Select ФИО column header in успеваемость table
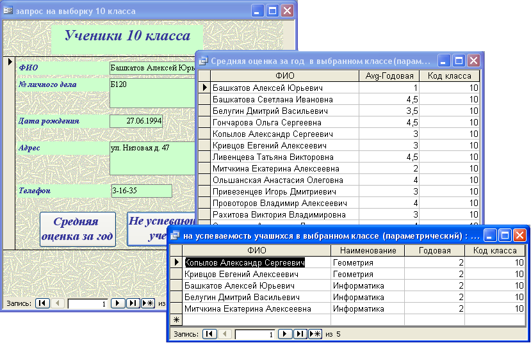The height and width of the screenshot is (343, 531). click(x=256, y=250)
